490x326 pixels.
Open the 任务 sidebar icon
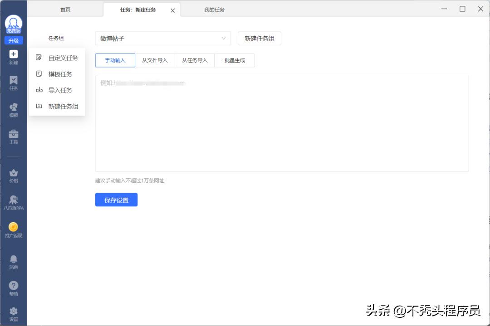[x=14, y=82]
